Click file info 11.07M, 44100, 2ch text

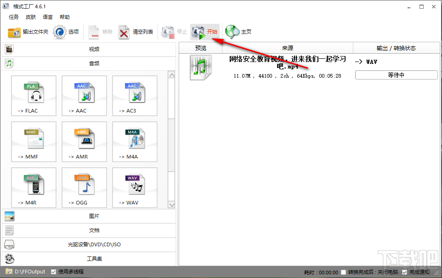tap(287, 76)
